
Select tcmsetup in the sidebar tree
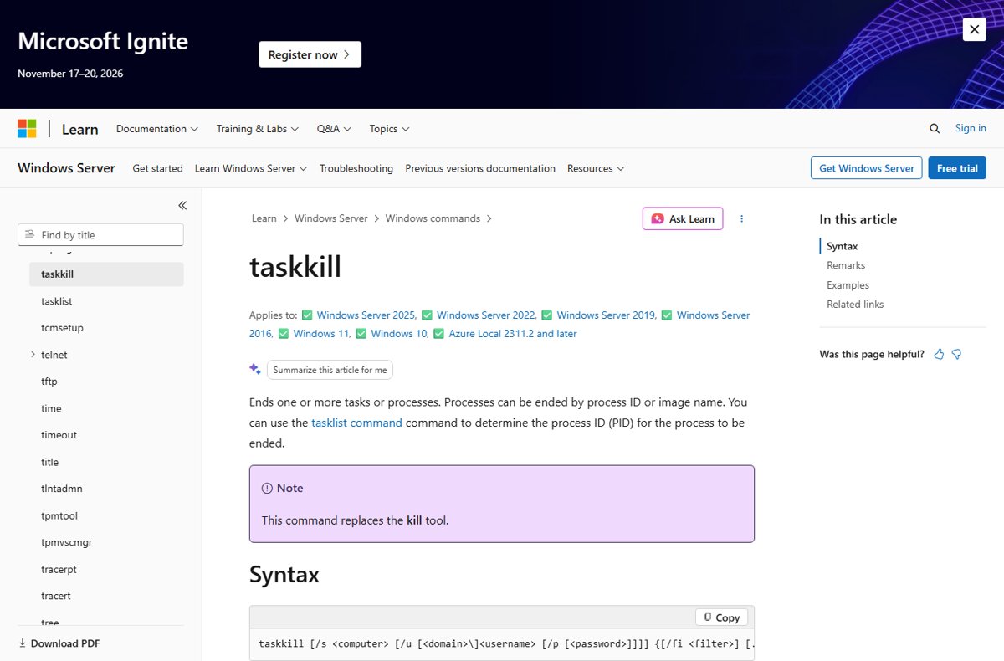click(x=106, y=328)
